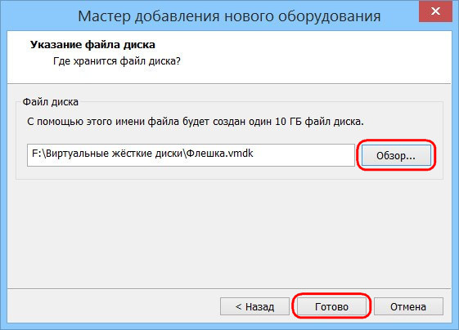Focus the disk file path field
This screenshot has height=330, width=459.
tap(191, 155)
